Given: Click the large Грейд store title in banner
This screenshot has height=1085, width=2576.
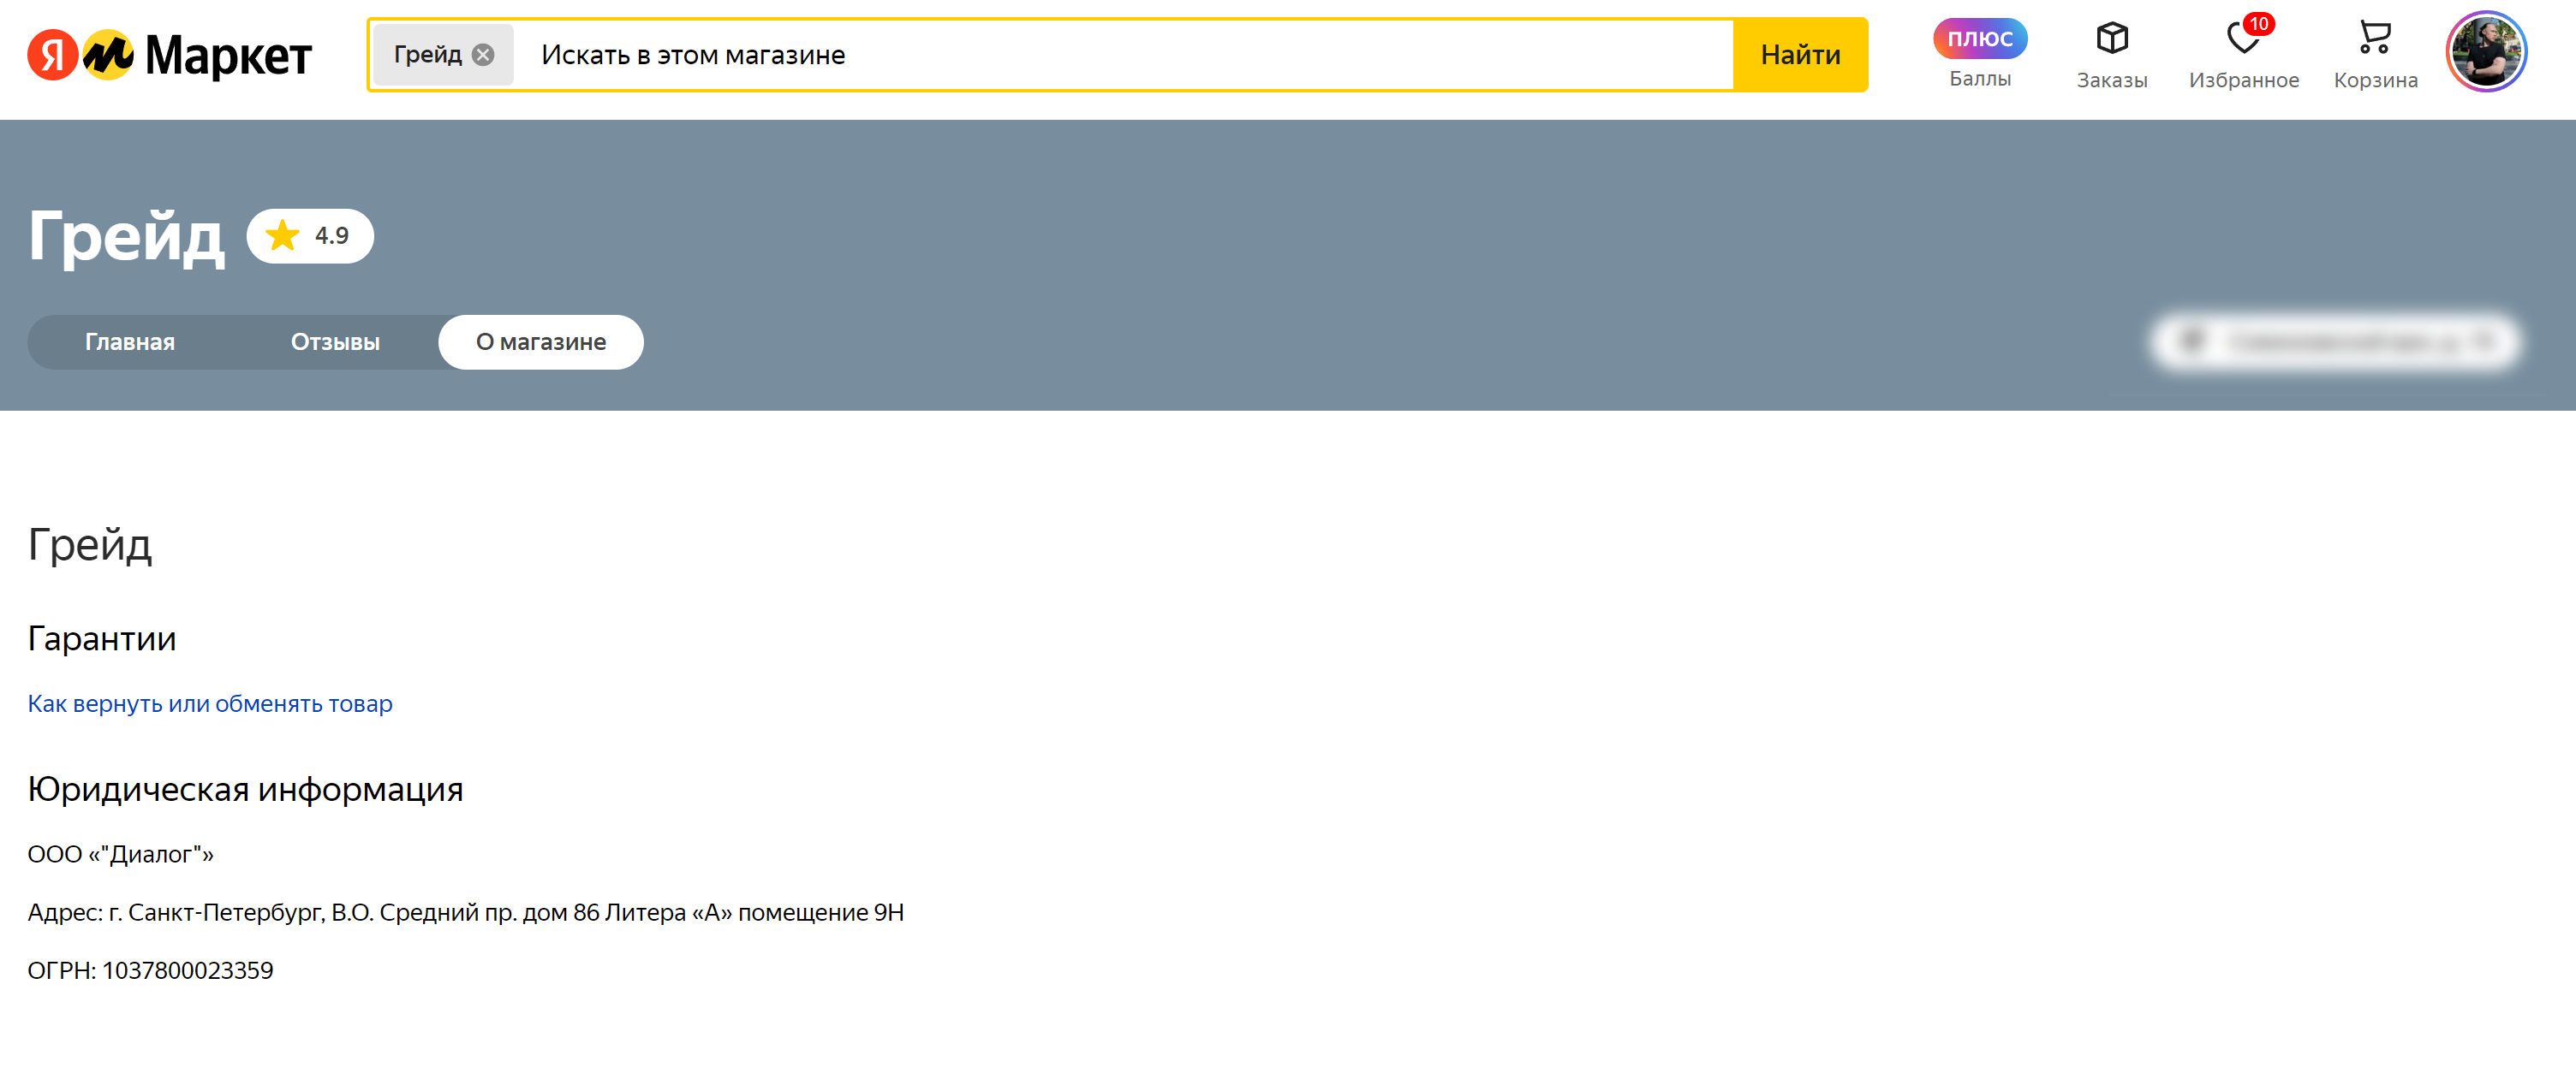Looking at the screenshot, I should [x=126, y=238].
